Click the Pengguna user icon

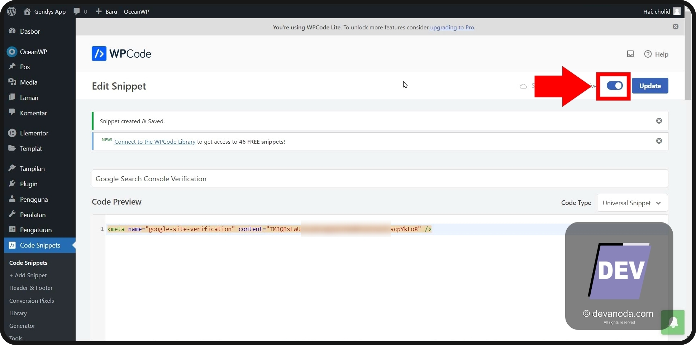pyautogui.click(x=12, y=199)
